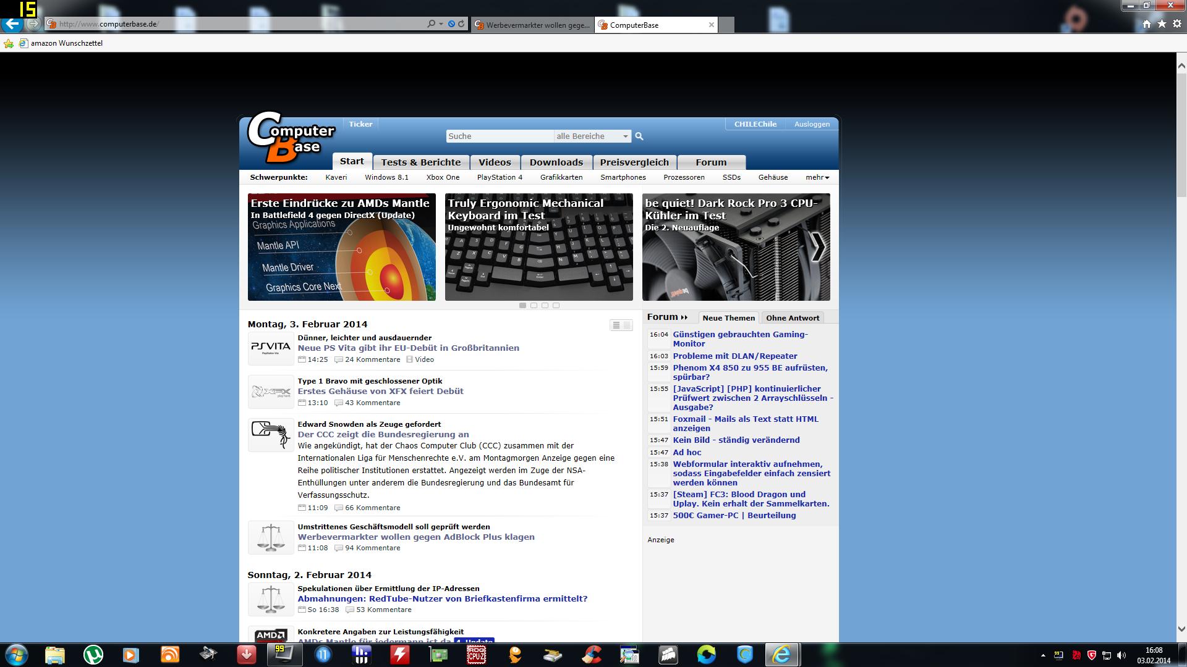The width and height of the screenshot is (1187, 667).
Task: Click into the Suche search field
Action: 499,136
